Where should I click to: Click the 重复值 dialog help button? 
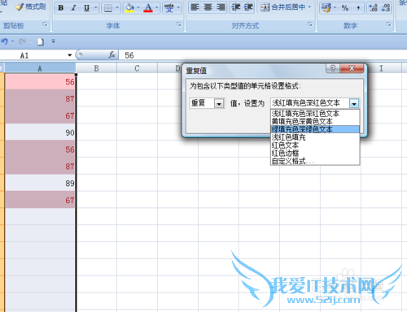pyautogui.click(x=333, y=68)
